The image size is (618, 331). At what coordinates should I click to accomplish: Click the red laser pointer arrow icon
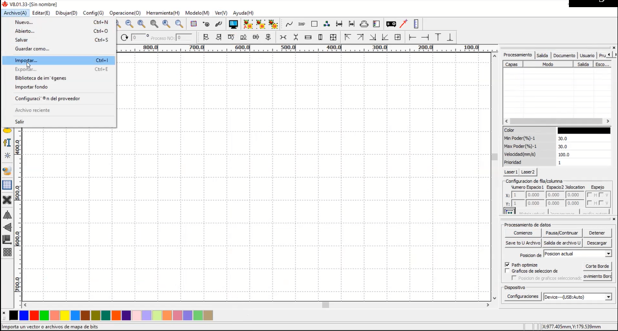pyautogui.click(x=404, y=24)
